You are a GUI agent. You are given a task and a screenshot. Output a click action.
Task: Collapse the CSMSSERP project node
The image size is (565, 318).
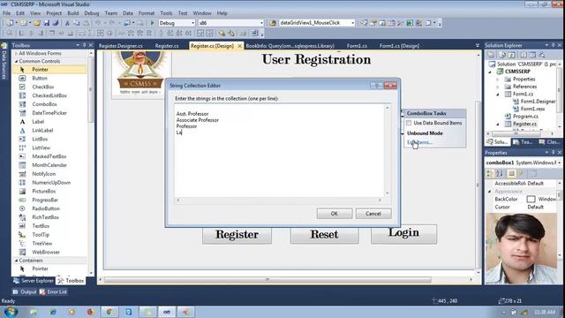(490, 72)
